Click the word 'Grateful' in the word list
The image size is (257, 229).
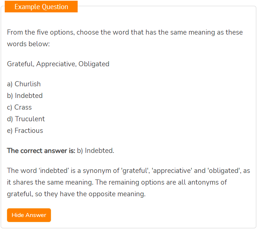(20, 64)
